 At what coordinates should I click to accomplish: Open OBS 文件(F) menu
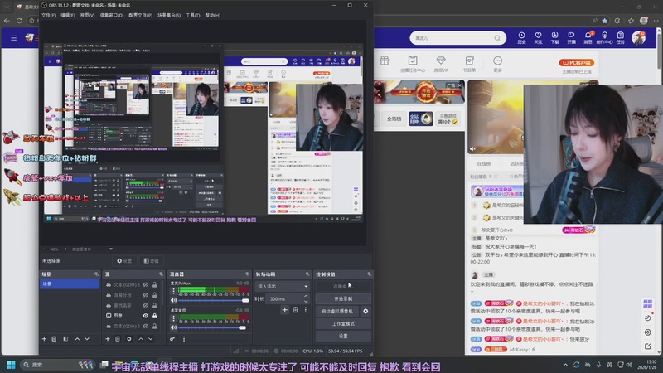pyautogui.click(x=49, y=15)
